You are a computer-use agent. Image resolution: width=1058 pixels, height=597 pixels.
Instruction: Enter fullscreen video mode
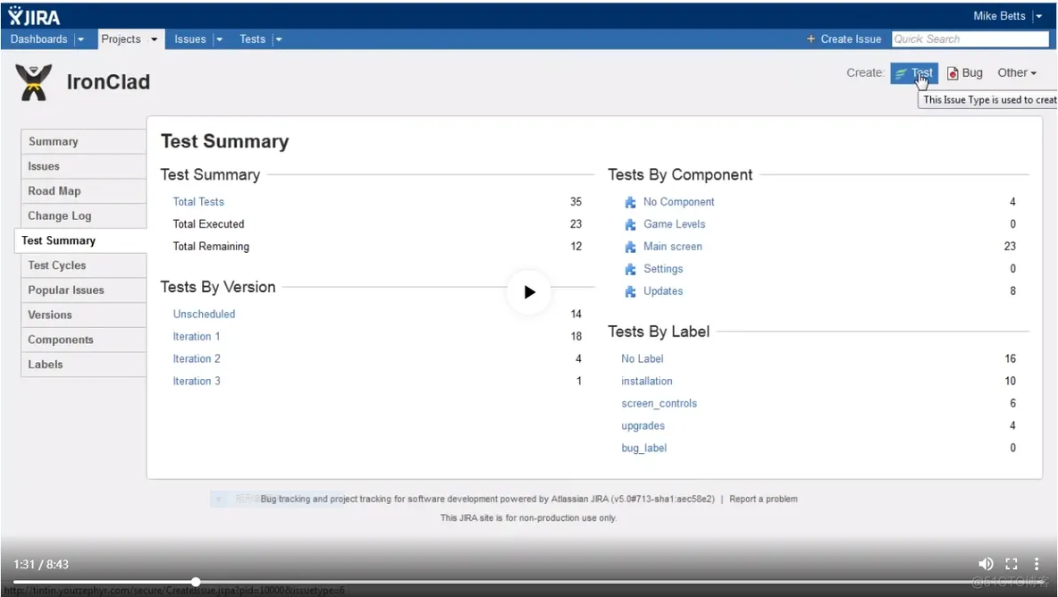click(1012, 564)
